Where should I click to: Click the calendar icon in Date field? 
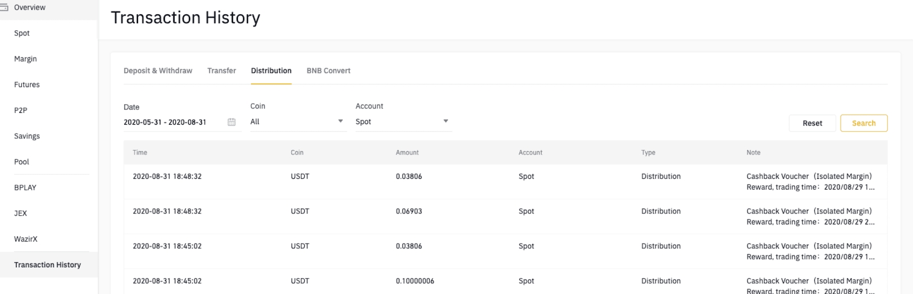click(x=231, y=122)
